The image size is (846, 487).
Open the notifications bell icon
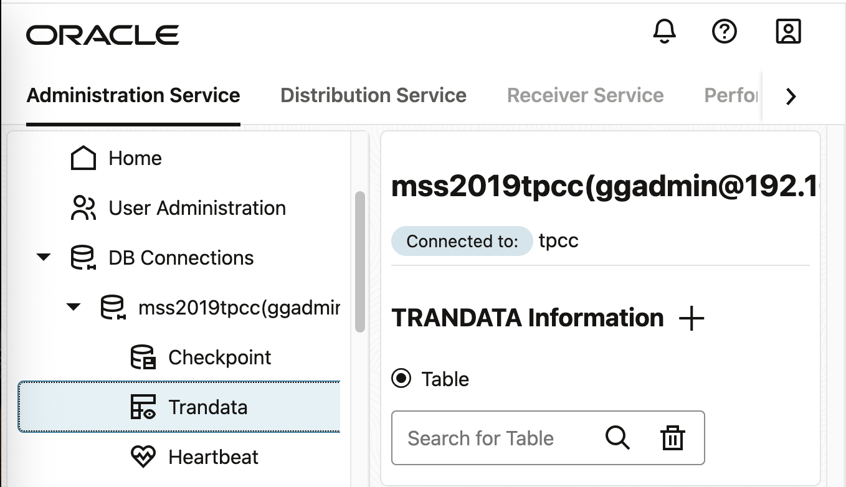[664, 31]
